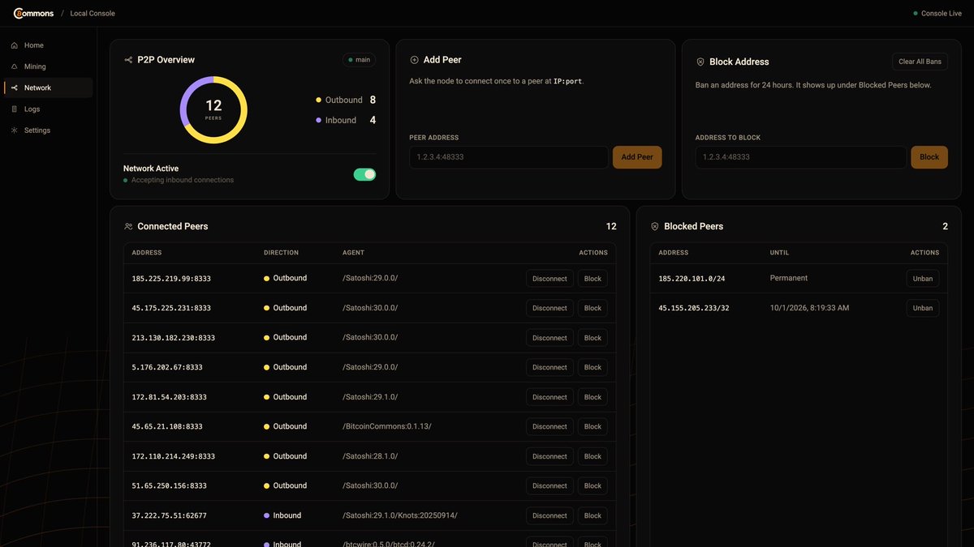Disconnect peer 213.130.182.230:8333

pos(549,338)
